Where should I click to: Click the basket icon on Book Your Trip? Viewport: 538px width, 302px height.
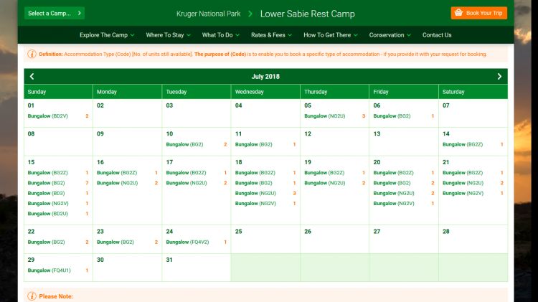coord(459,13)
